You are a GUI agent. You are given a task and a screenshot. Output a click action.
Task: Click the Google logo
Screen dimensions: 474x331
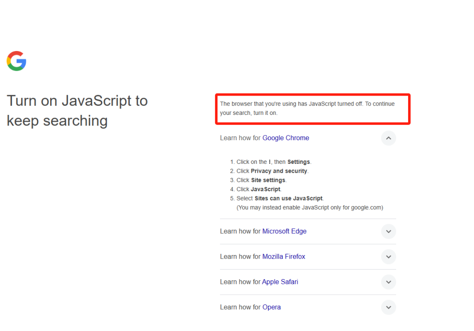tap(17, 61)
